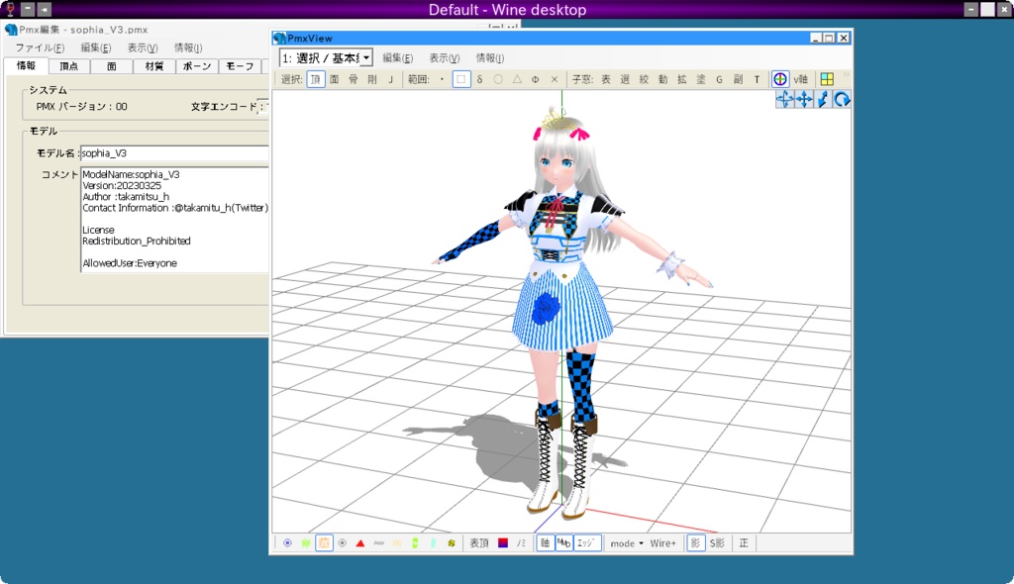
Task: Toggle the gray wave wire display icon
Action: point(379,543)
